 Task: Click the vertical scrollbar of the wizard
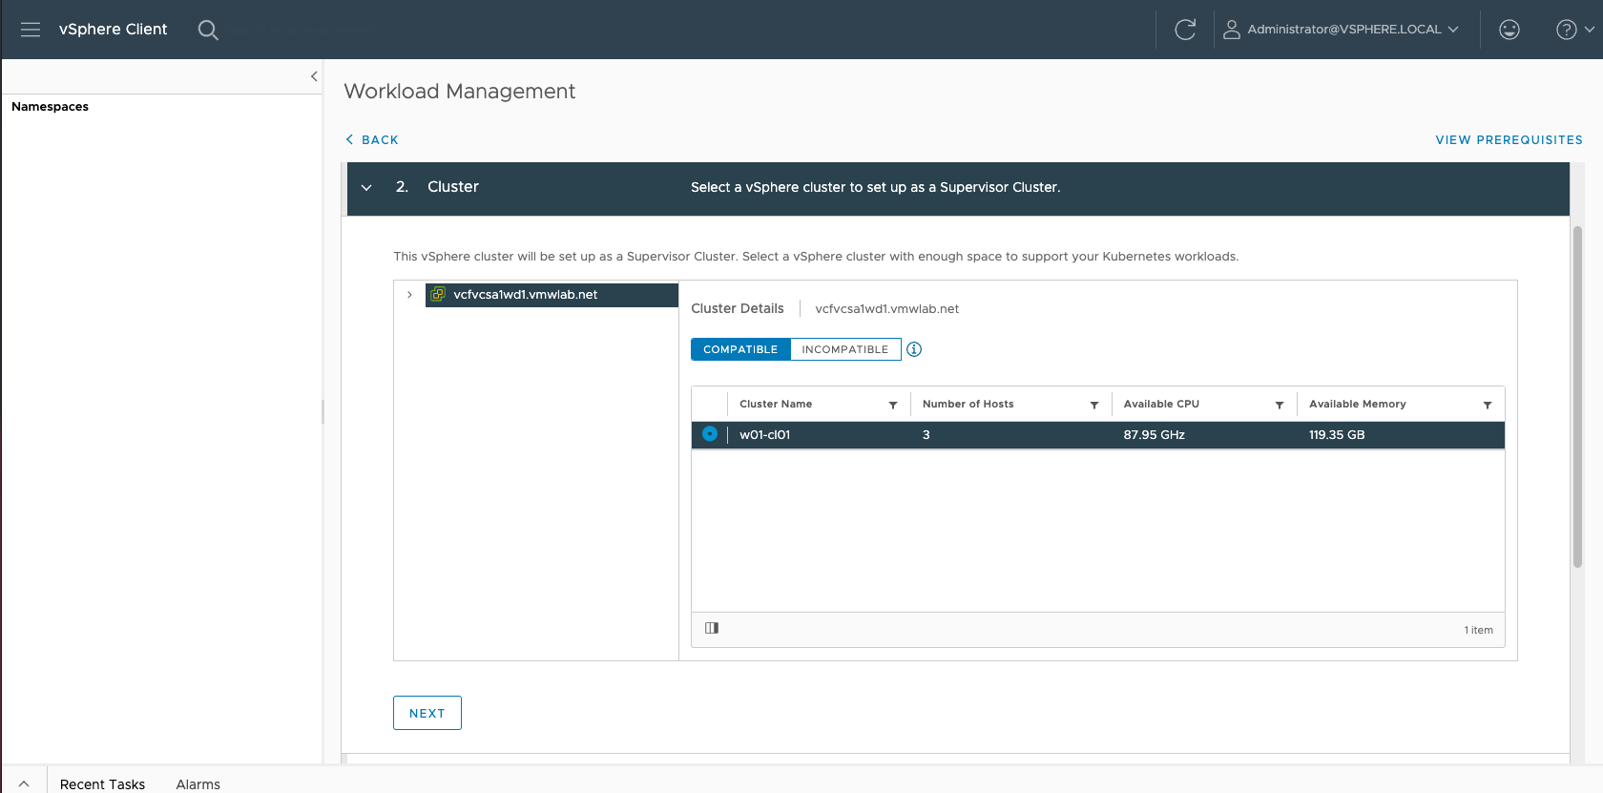pyautogui.click(x=1577, y=396)
